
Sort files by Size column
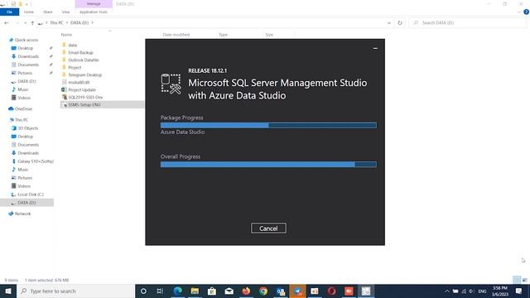269,35
